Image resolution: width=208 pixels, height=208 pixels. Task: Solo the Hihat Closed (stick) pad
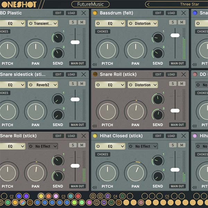click(173, 145)
